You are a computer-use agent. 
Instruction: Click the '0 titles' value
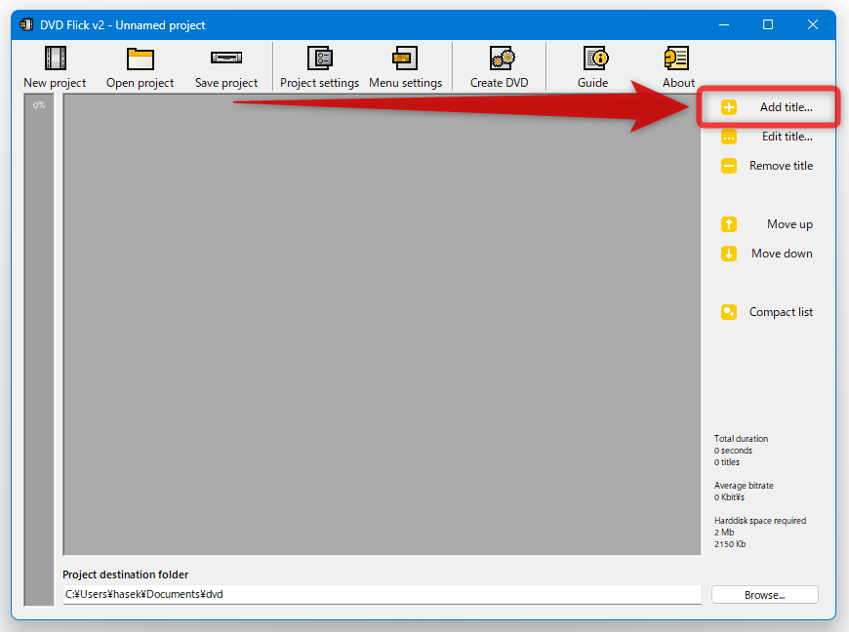click(x=727, y=462)
